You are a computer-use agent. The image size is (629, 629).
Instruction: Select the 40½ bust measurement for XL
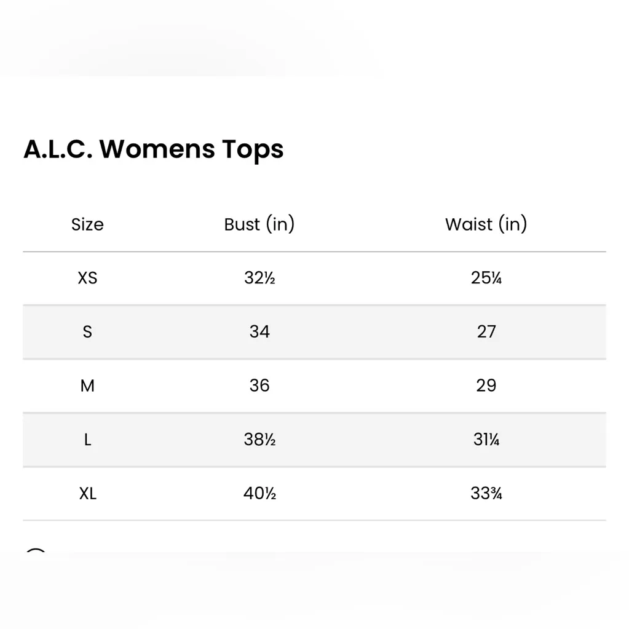(x=259, y=494)
